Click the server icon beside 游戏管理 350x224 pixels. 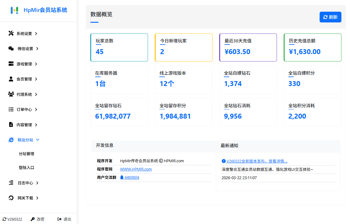11,64
